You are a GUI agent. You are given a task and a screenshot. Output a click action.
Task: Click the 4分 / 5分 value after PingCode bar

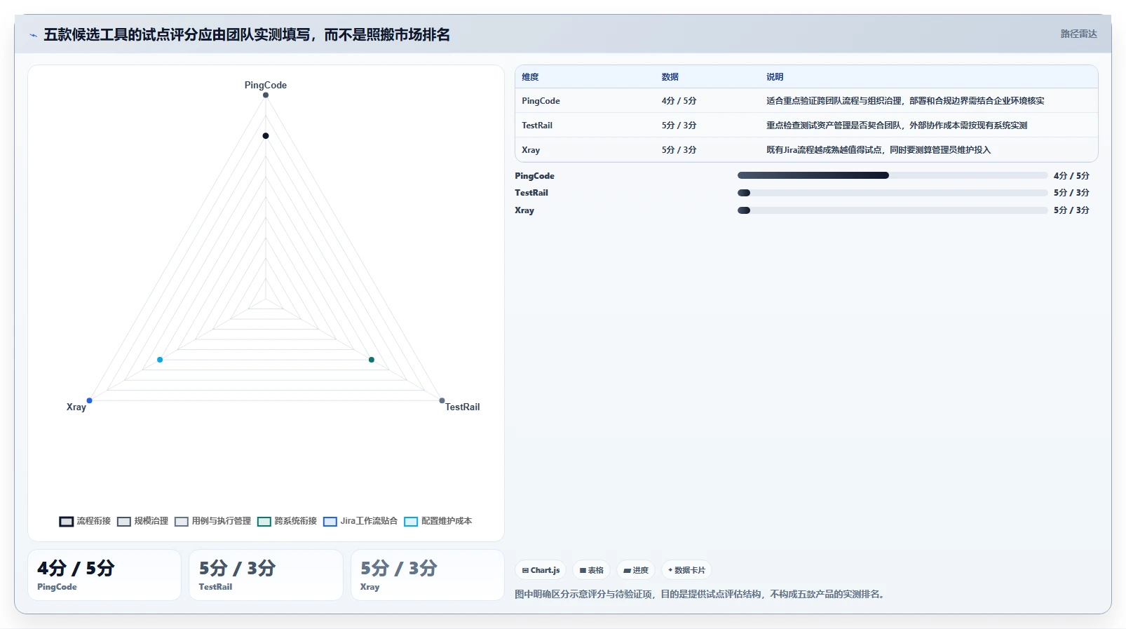[x=1071, y=176]
